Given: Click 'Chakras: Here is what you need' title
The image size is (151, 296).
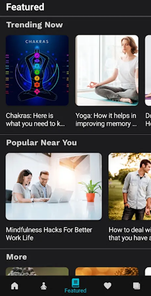Looking at the screenshot, I should (x=35, y=120).
